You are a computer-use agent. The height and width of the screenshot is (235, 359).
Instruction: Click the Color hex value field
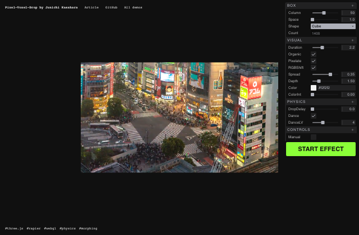(337, 88)
